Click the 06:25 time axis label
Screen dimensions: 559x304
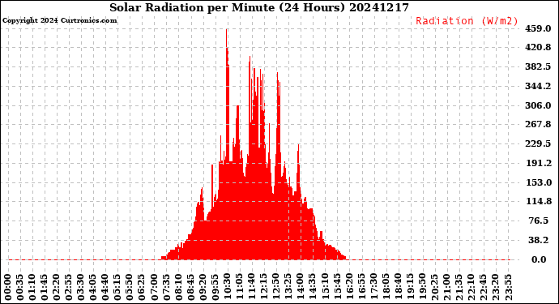click(143, 288)
